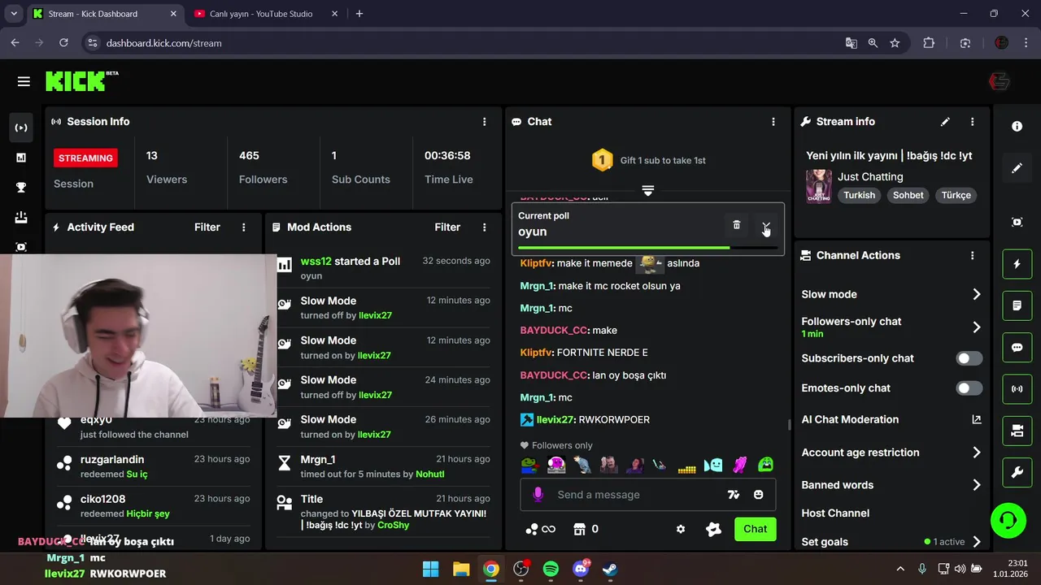Open AI Chat Moderation external link

tap(977, 419)
